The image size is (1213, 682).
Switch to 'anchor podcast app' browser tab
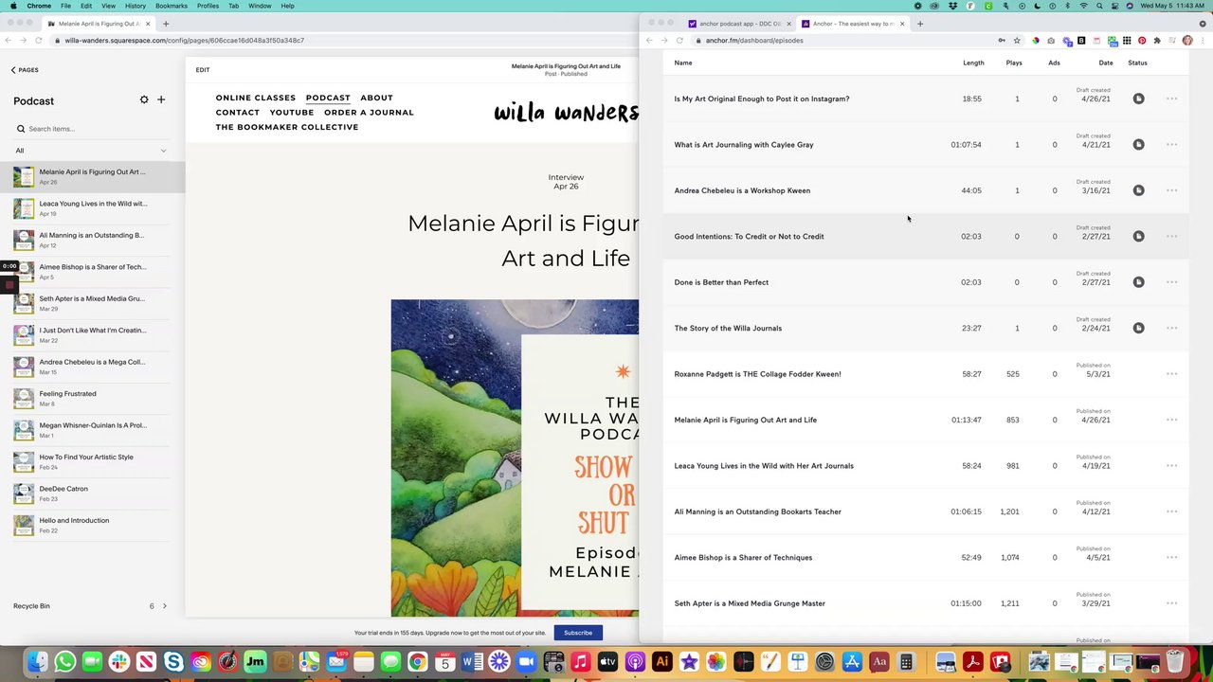pyautogui.click(x=738, y=24)
